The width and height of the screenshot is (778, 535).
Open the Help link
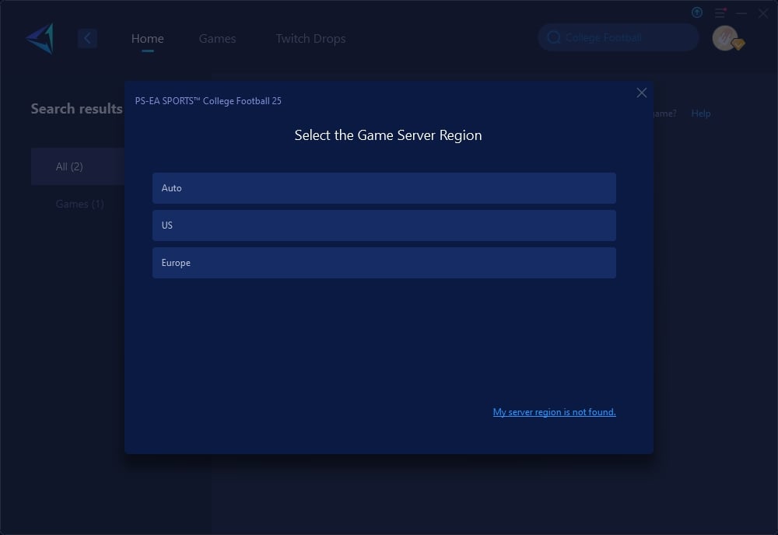701,114
